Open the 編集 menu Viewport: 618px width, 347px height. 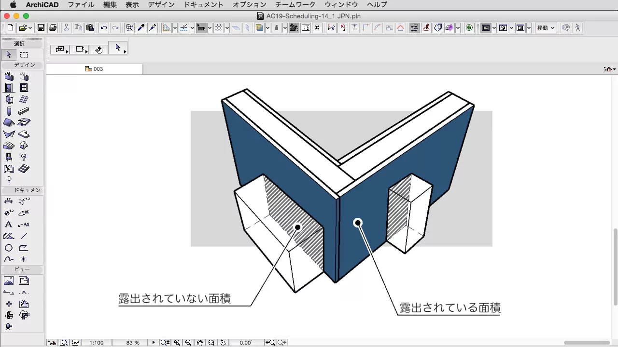coord(110,5)
